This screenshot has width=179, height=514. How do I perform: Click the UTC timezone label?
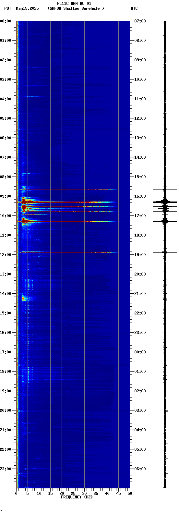pyautogui.click(x=134, y=8)
